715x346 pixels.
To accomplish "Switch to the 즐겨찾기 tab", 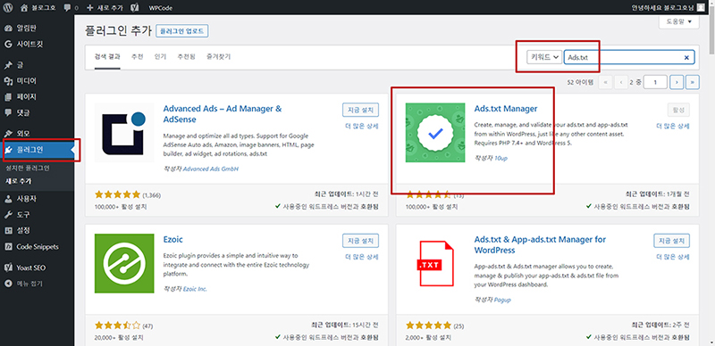I will tap(218, 57).
